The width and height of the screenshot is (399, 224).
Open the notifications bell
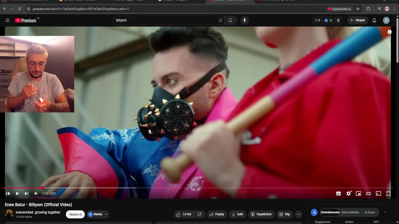pyautogui.click(x=374, y=20)
